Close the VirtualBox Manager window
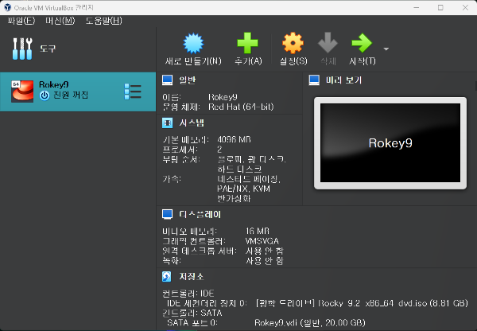The width and height of the screenshot is (477, 331). pos(465,8)
